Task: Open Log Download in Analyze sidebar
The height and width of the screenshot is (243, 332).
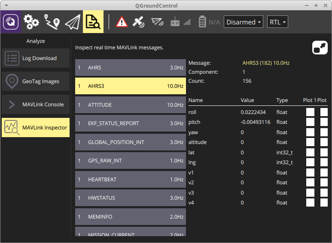Action: 36,58
